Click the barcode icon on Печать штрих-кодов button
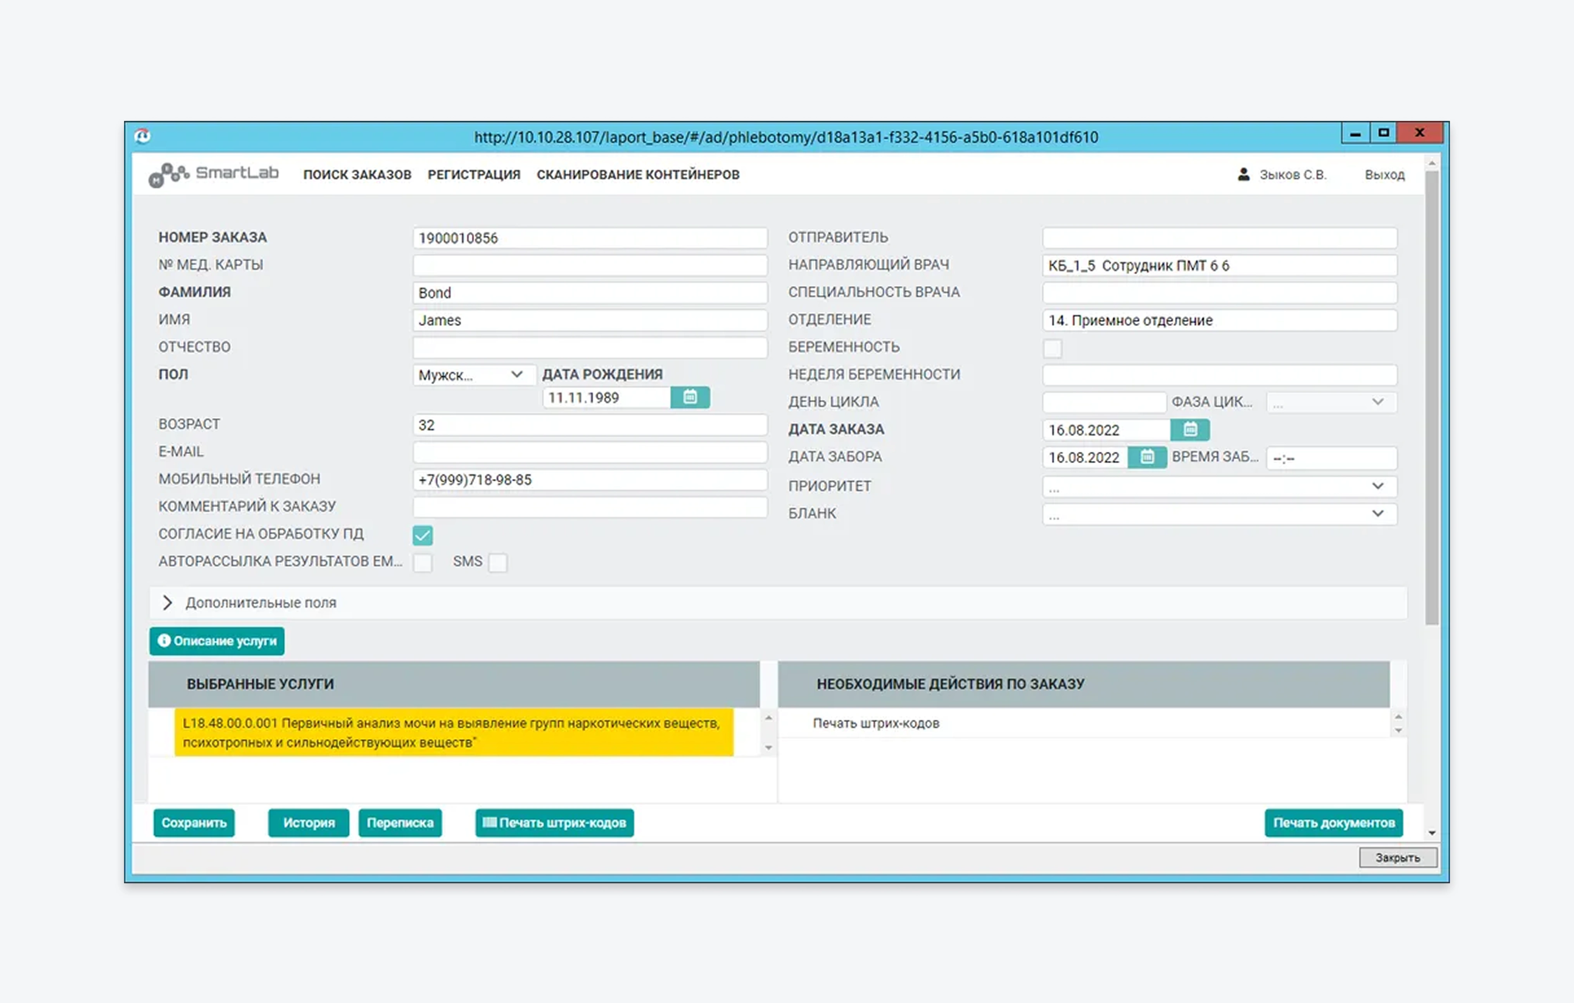Screen dimensions: 1574x1003 (x=490, y=822)
